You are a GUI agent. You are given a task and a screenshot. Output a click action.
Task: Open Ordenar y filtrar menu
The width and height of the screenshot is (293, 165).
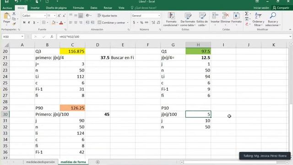pos(258,19)
